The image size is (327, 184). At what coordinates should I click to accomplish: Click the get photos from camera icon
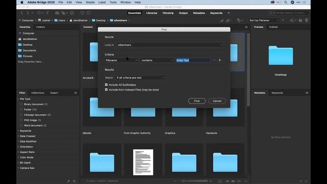point(57,13)
